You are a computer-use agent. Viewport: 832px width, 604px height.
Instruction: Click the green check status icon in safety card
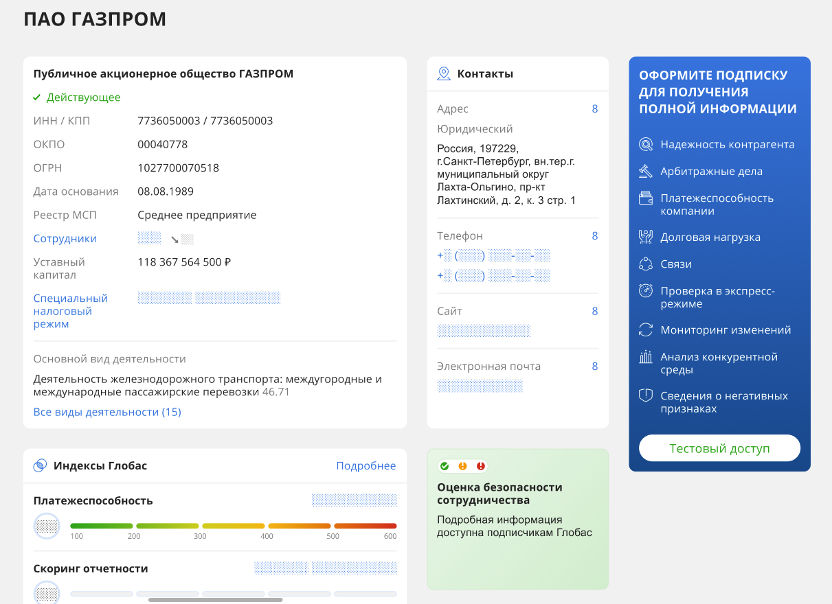445,467
